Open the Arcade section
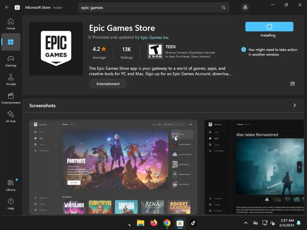 click(11, 80)
